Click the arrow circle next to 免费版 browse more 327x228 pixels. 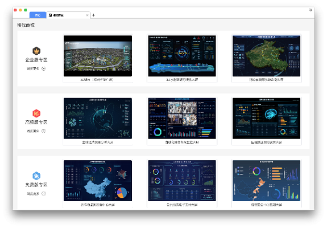(44, 194)
